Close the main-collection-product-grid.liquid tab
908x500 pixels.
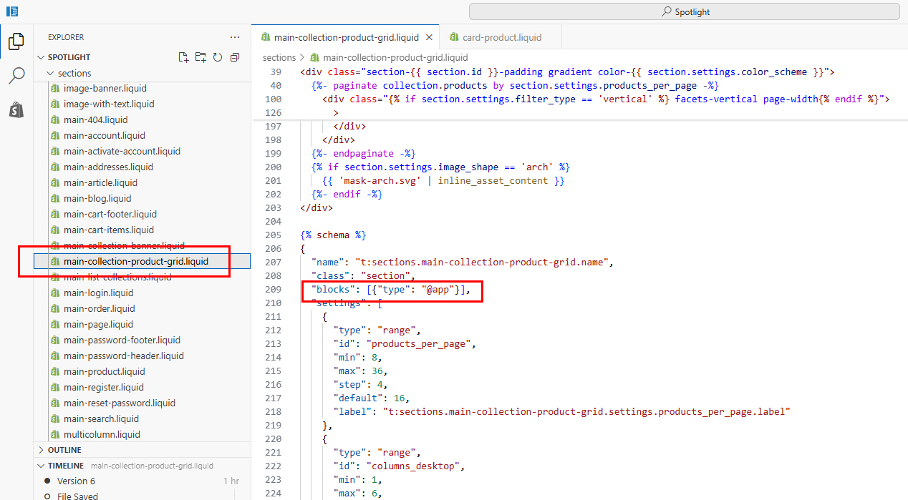click(430, 37)
